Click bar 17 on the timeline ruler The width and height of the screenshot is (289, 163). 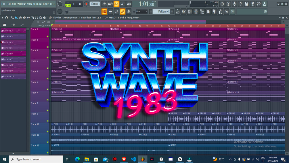click(x=169, y=26)
